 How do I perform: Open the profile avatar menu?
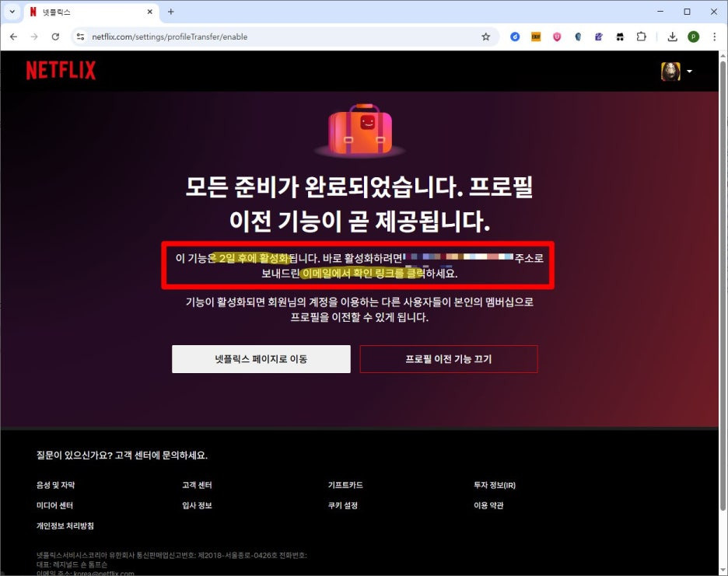click(670, 72)
